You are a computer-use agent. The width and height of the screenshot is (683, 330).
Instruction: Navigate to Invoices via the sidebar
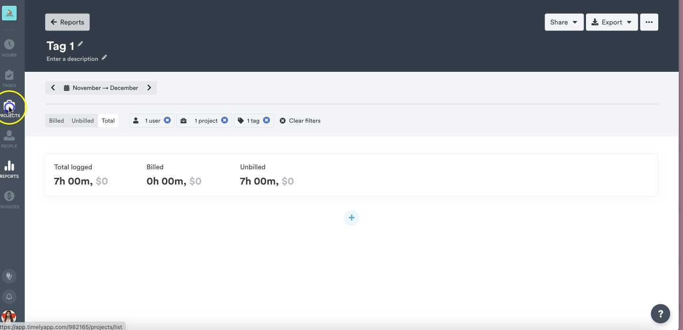pos(9,198)
